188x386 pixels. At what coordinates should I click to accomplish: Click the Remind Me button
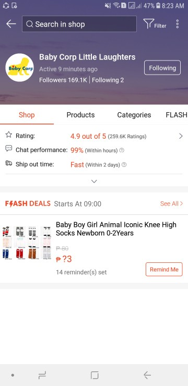[x=164, y=269]
